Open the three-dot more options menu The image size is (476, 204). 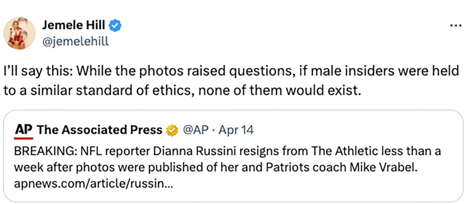point(456,25)
